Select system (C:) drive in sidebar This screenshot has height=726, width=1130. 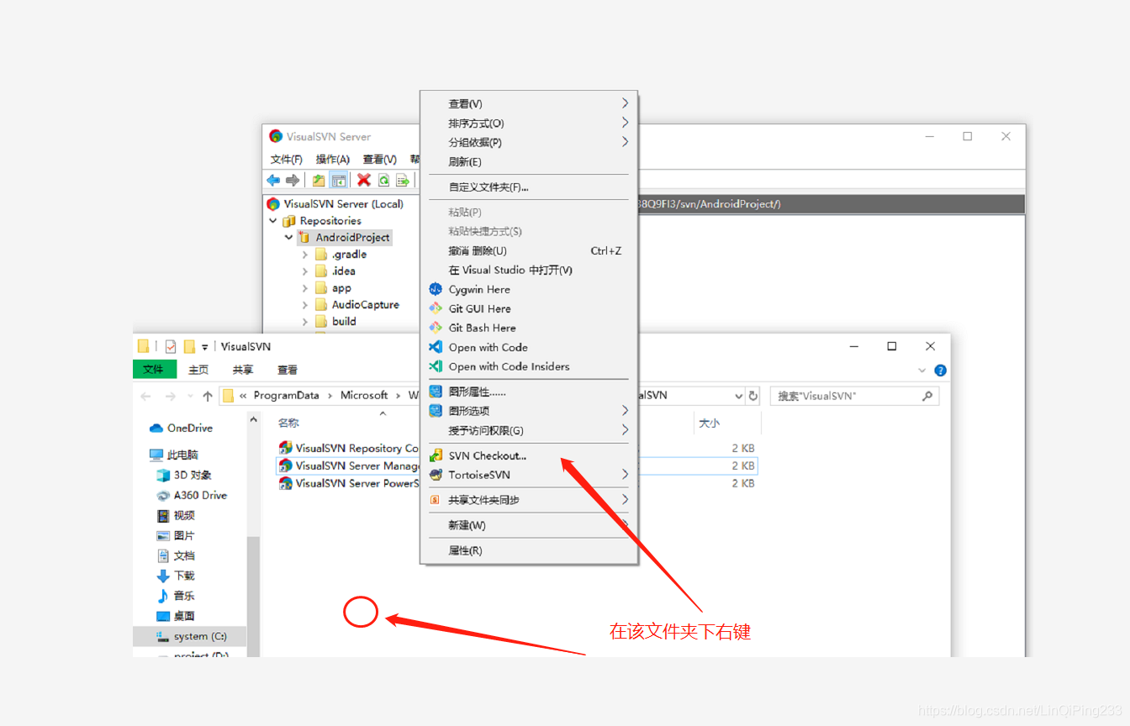(190, 636)
